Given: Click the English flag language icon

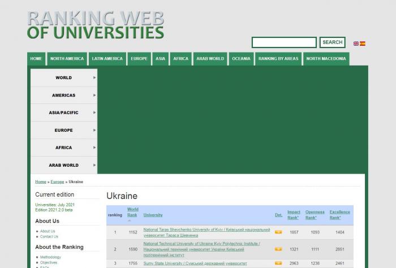Looking at the screenshot, I should pyautogui.click(x=356, y=44).
